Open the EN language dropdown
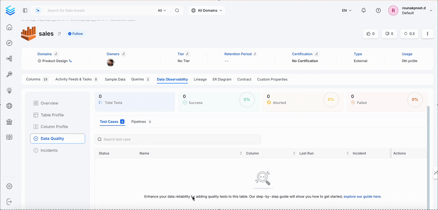The height and width of the screenshot is (210, 438). coord(346,10)
